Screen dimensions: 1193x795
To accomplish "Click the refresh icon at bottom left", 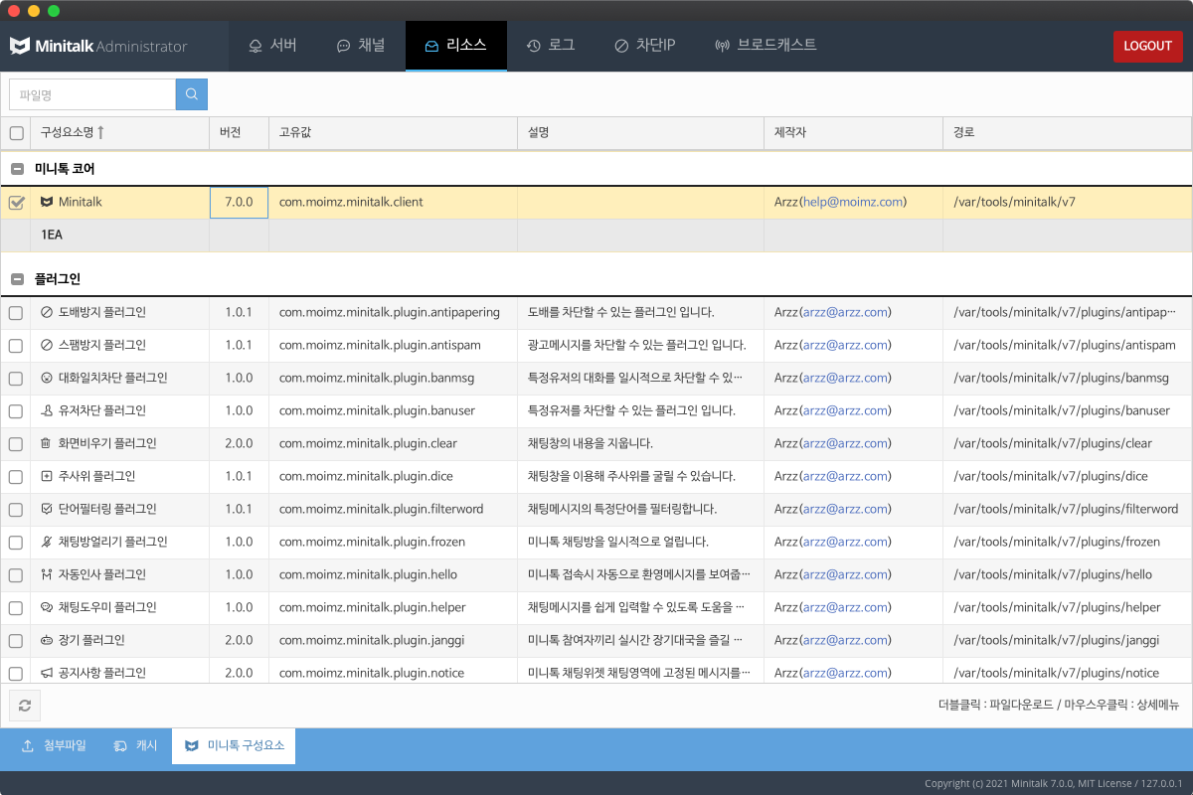I will [25, 706].
